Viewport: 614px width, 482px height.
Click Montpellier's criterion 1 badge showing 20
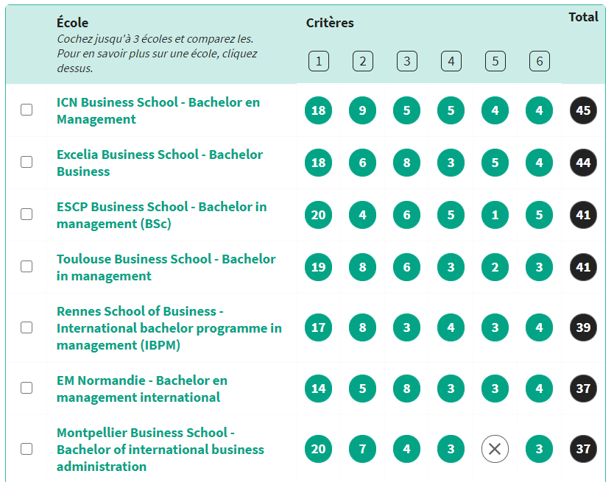(318, 449)
